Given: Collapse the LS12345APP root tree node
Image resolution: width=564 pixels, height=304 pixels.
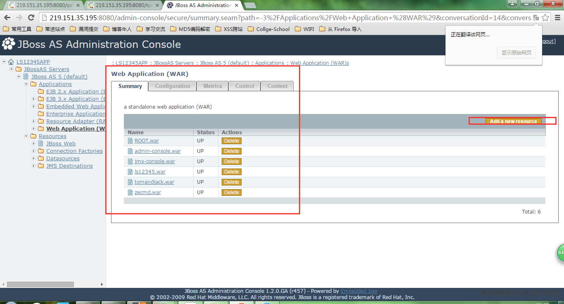Looking at the screenshot, I should (4, 62).
